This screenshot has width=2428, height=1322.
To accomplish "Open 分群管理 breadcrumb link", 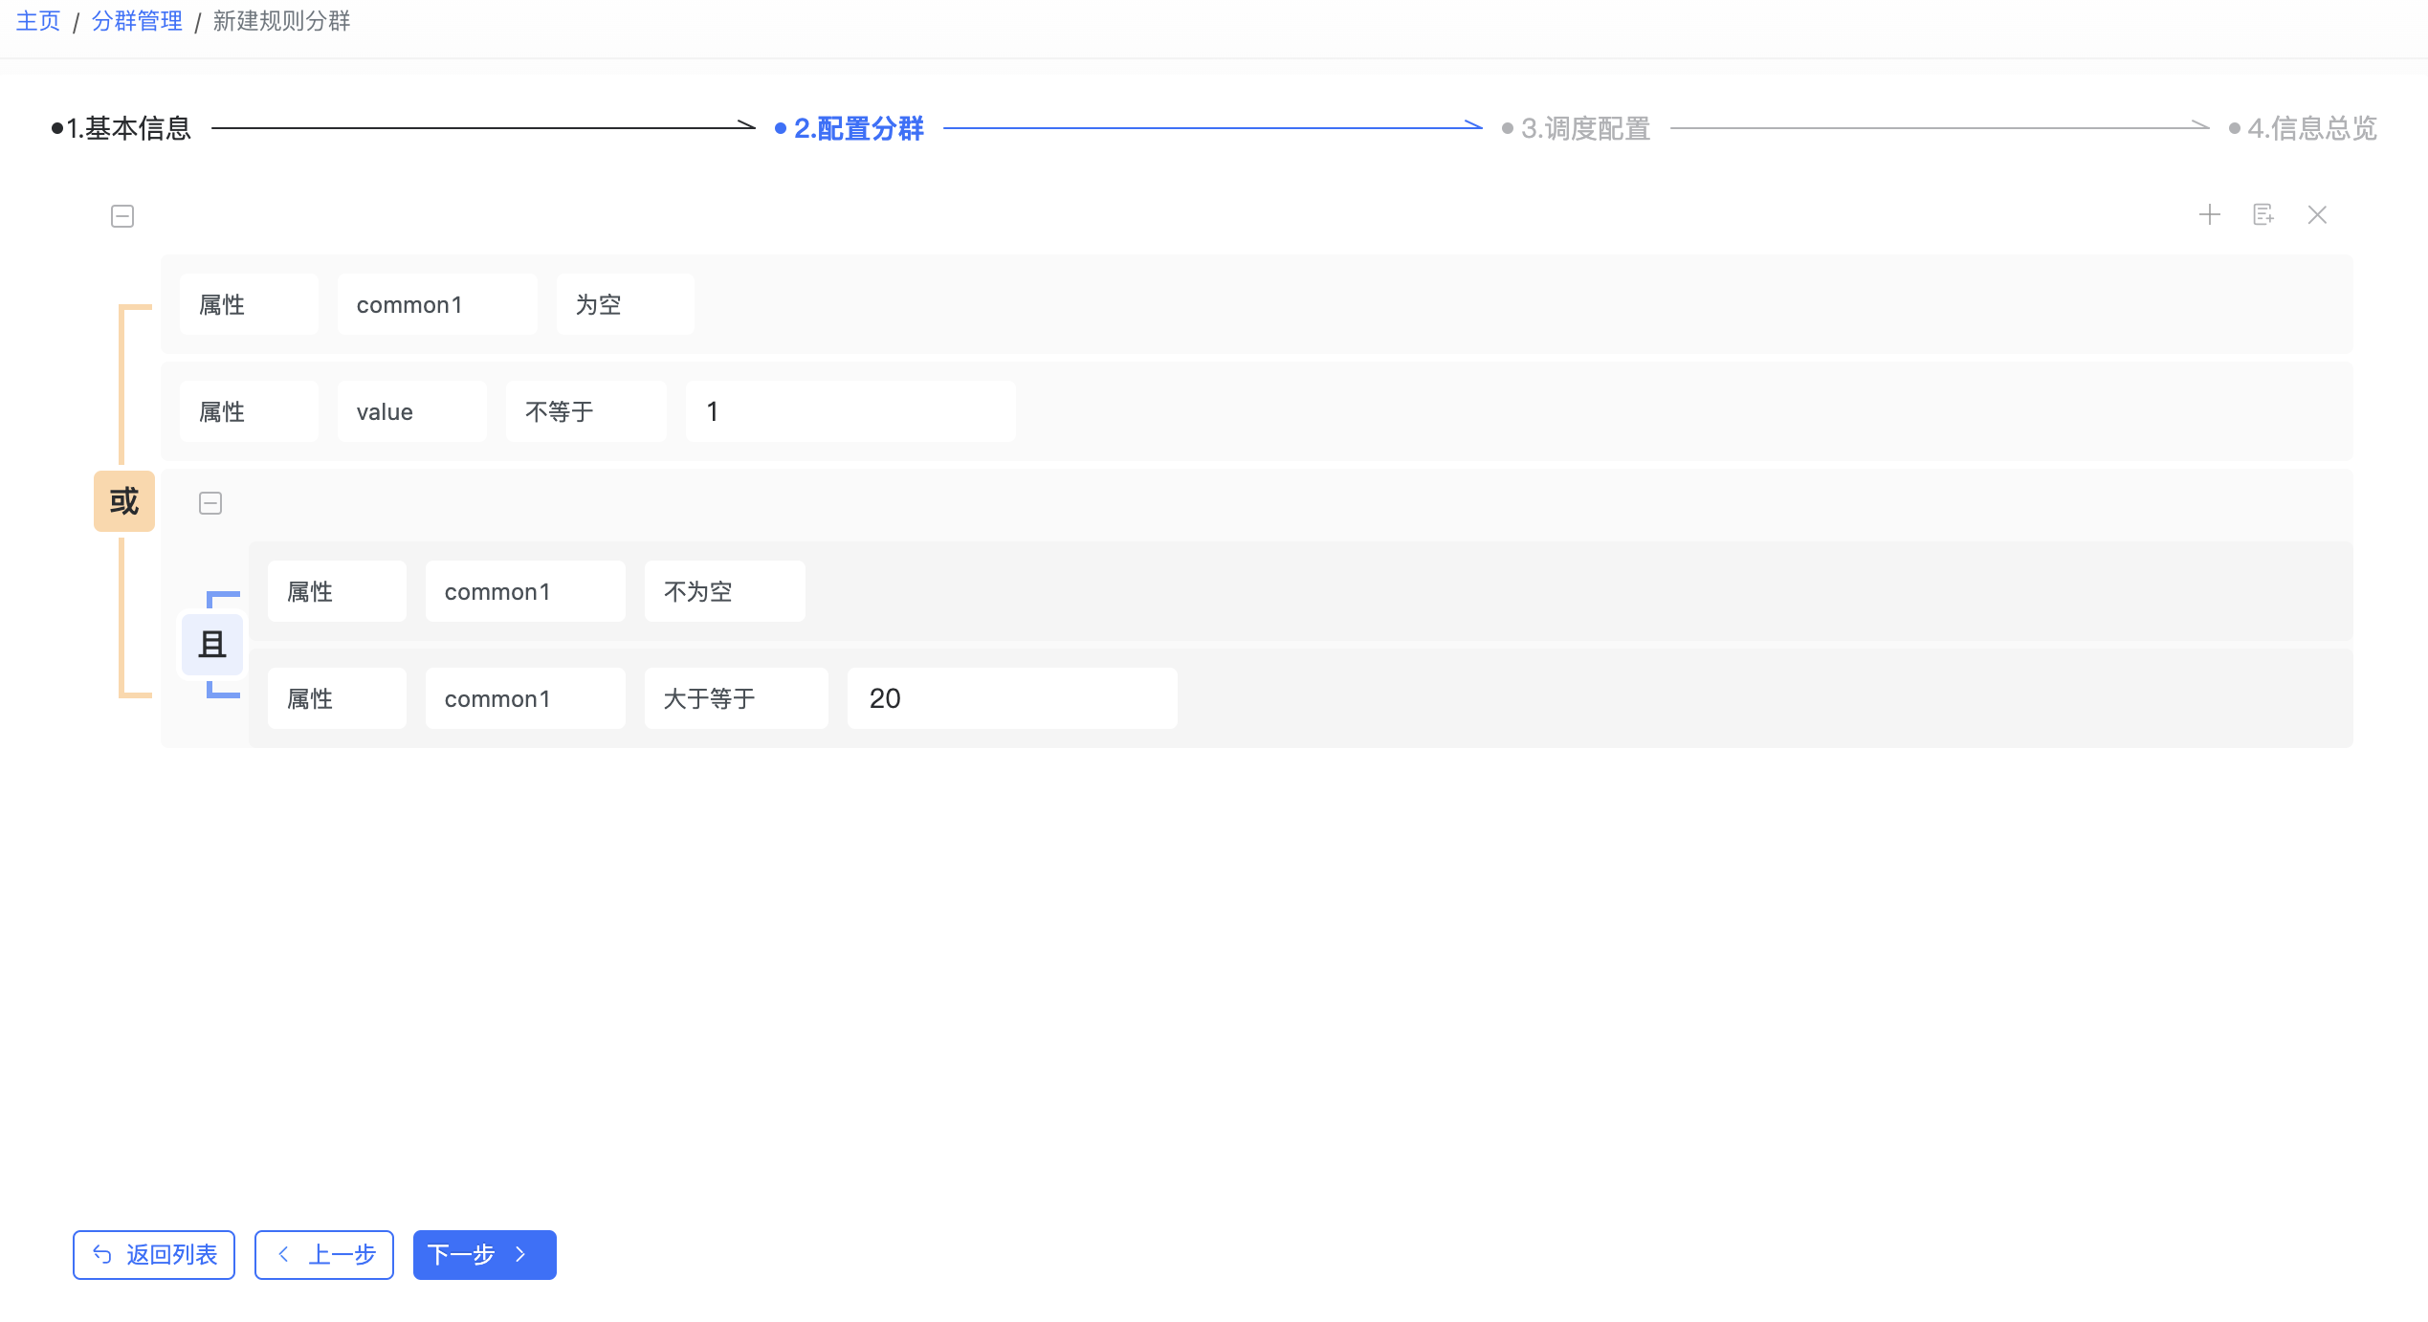I will pos(137,21).
